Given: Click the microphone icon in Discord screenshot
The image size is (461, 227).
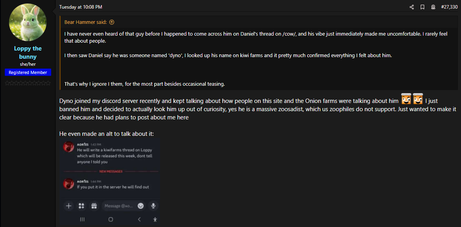Looking at the screenshot, I should [153, 205].
